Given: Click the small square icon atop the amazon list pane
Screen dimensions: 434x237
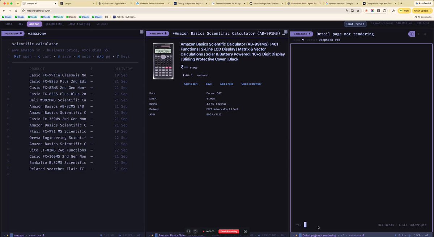Looking at the screenshot, I should click(x=142, y=32).
